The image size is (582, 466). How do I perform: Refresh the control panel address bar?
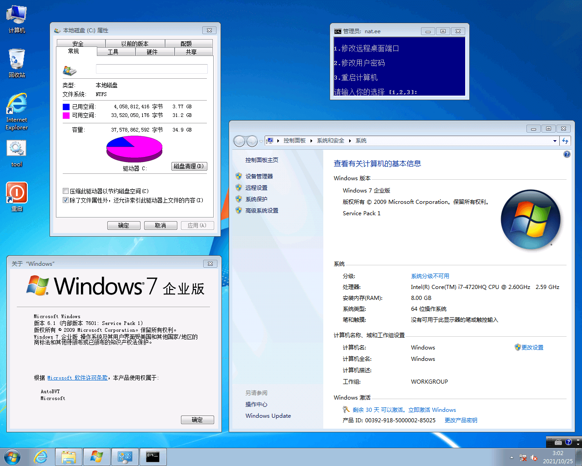pyautogui.click(x=565, y=141)
